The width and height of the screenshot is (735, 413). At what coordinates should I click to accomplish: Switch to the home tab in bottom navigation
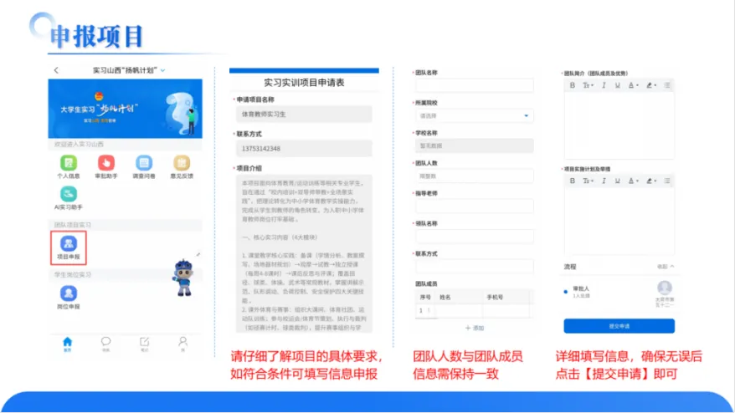tap(68, 344)
